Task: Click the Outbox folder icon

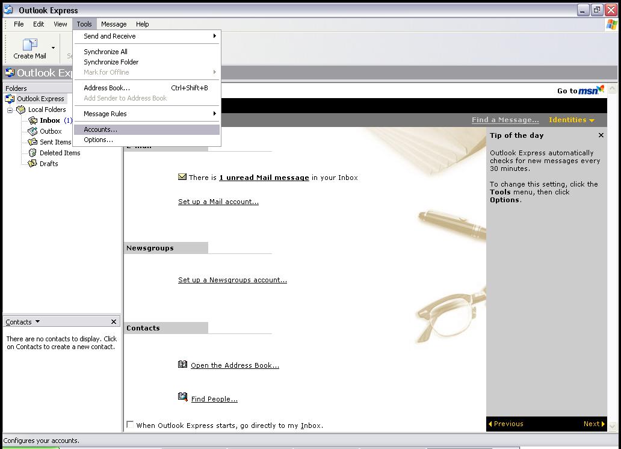Action: [32, 131]
